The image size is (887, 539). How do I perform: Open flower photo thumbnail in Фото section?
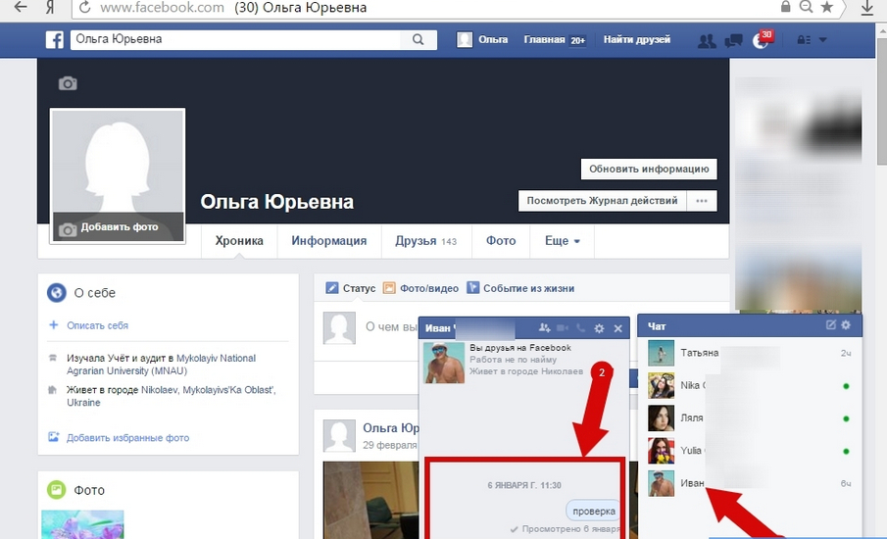[82, 525]
